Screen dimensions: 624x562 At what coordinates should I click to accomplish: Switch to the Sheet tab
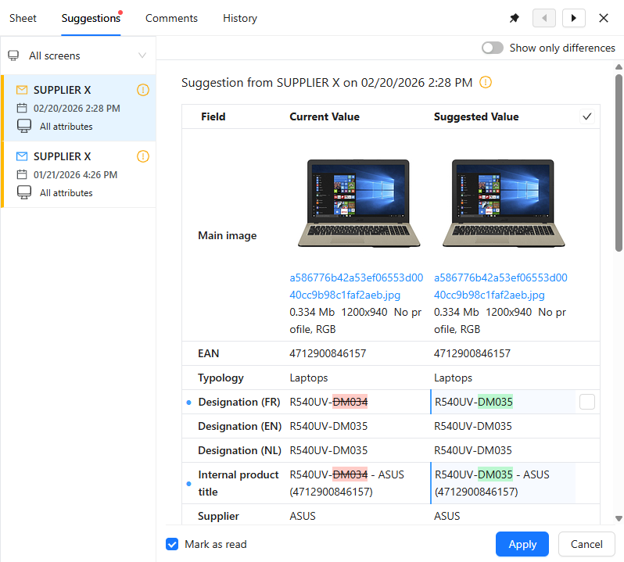tap(23, 18)
